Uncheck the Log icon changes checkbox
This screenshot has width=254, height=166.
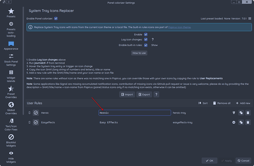[146, 39]
